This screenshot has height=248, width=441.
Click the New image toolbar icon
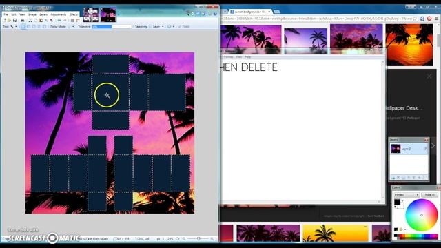point(5,20)
